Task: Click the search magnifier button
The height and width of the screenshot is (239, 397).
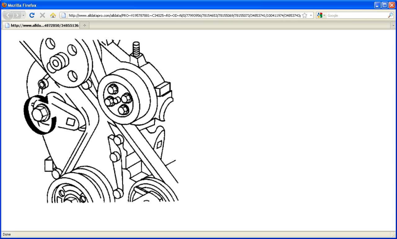Action: [390, 15]
